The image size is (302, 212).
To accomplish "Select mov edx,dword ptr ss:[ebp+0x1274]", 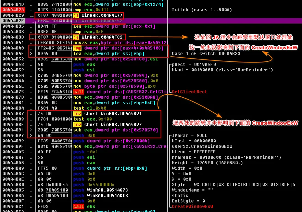I will click(x=118, y=4).
